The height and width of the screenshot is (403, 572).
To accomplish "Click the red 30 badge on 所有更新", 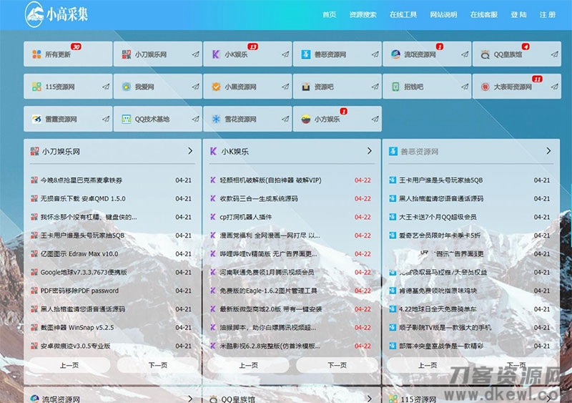I will tap(76, 47).
